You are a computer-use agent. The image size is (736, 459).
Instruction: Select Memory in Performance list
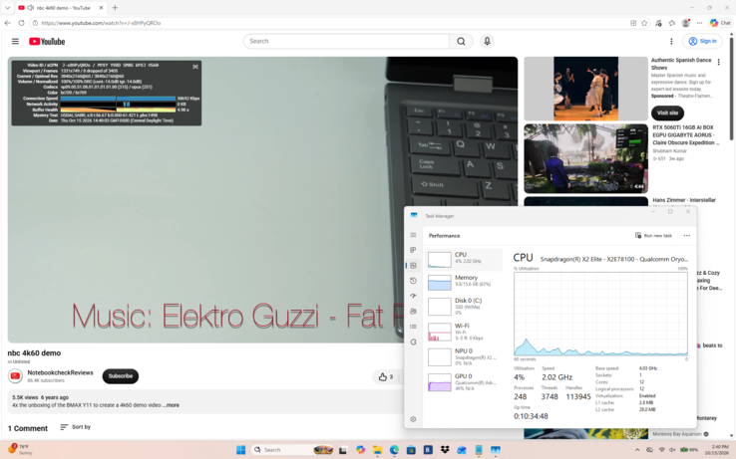tap(464, 282)
